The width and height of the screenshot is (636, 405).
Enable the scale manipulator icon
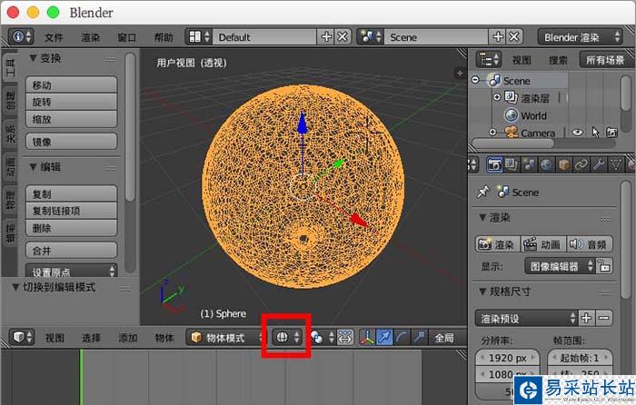click(419, 337)
